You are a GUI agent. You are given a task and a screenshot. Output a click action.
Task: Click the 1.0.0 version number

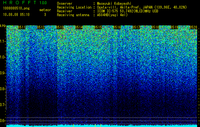(43, 3)
